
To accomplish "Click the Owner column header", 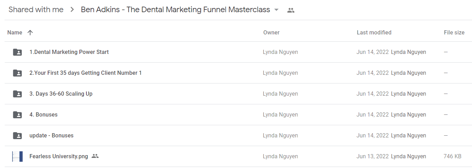I will pyautogui.click(x=271, y=33).
